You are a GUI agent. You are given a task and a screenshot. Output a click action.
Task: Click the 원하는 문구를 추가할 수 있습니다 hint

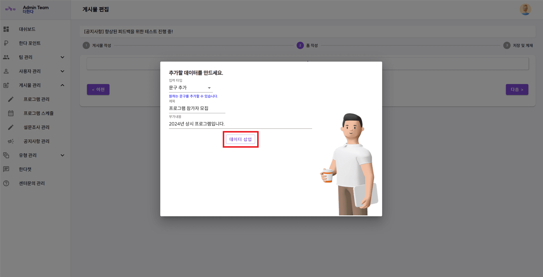pyautogui.click(x=193, y=96)
